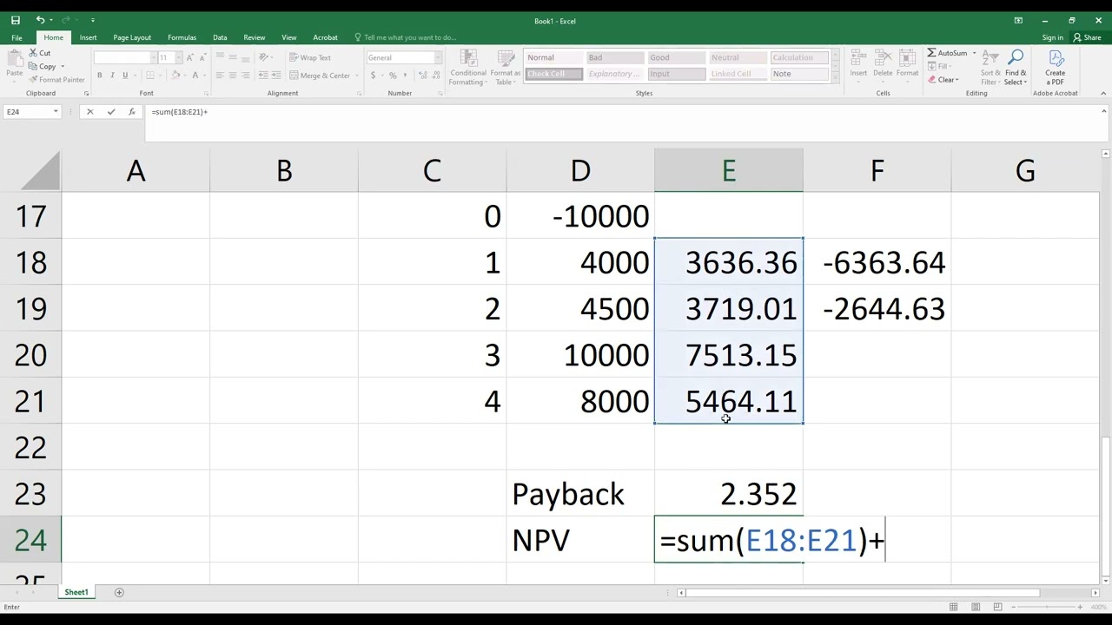
Task: Click the AutoSum sigma button
Action: 947,53
